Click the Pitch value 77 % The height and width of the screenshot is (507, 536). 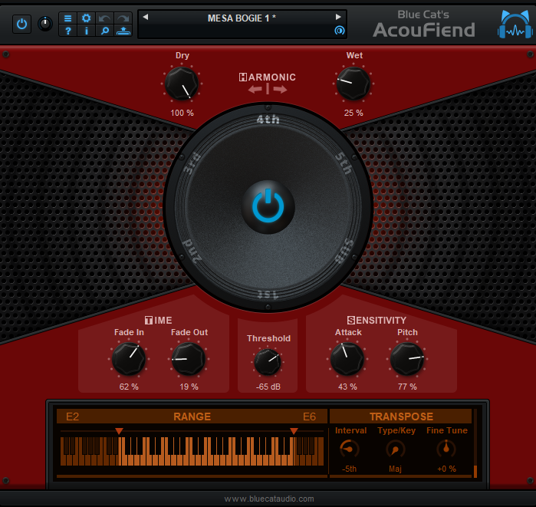(x=407, y=387)
